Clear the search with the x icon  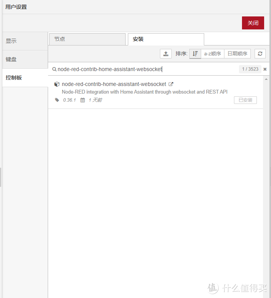(265, 69)
